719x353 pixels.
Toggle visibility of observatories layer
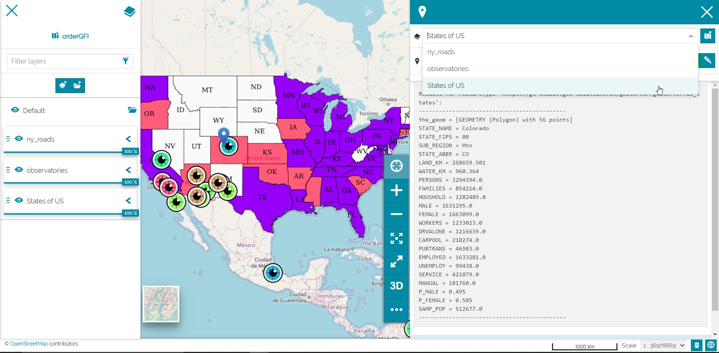[x=19, y=170]
